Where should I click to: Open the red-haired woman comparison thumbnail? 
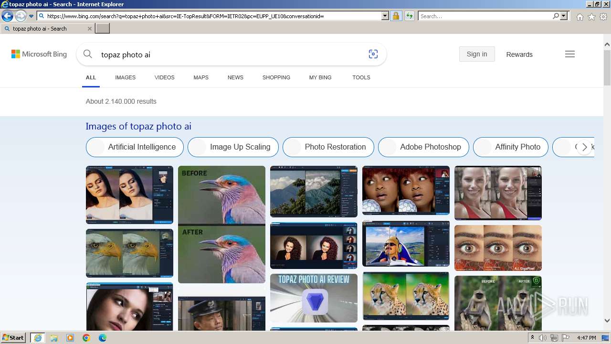coord(406,191)
